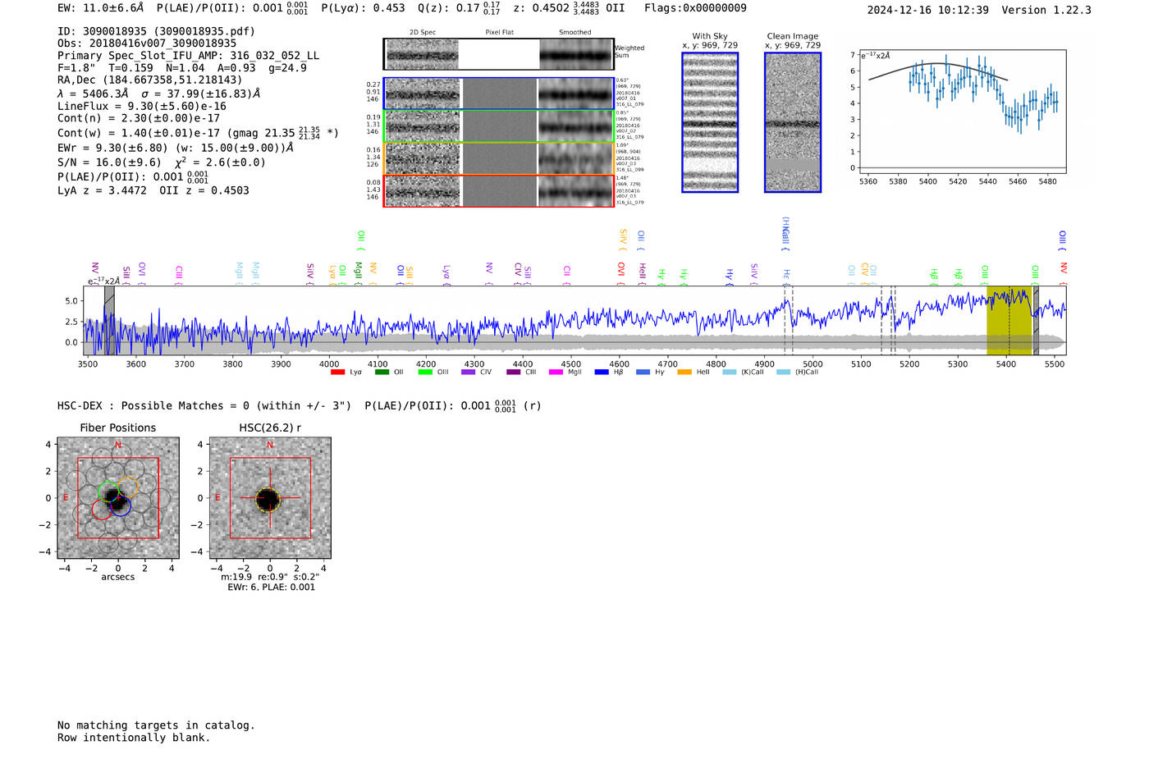The width and height of the screenshot is (1149, 782).
Task: Select the 2024-12-16 10:12:39 timestamp
Action: tap(928, 10)
